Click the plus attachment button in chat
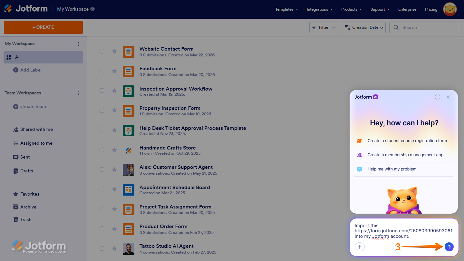Image resolution: width=464 pixels, height=261 pixels. pos(360,247)
